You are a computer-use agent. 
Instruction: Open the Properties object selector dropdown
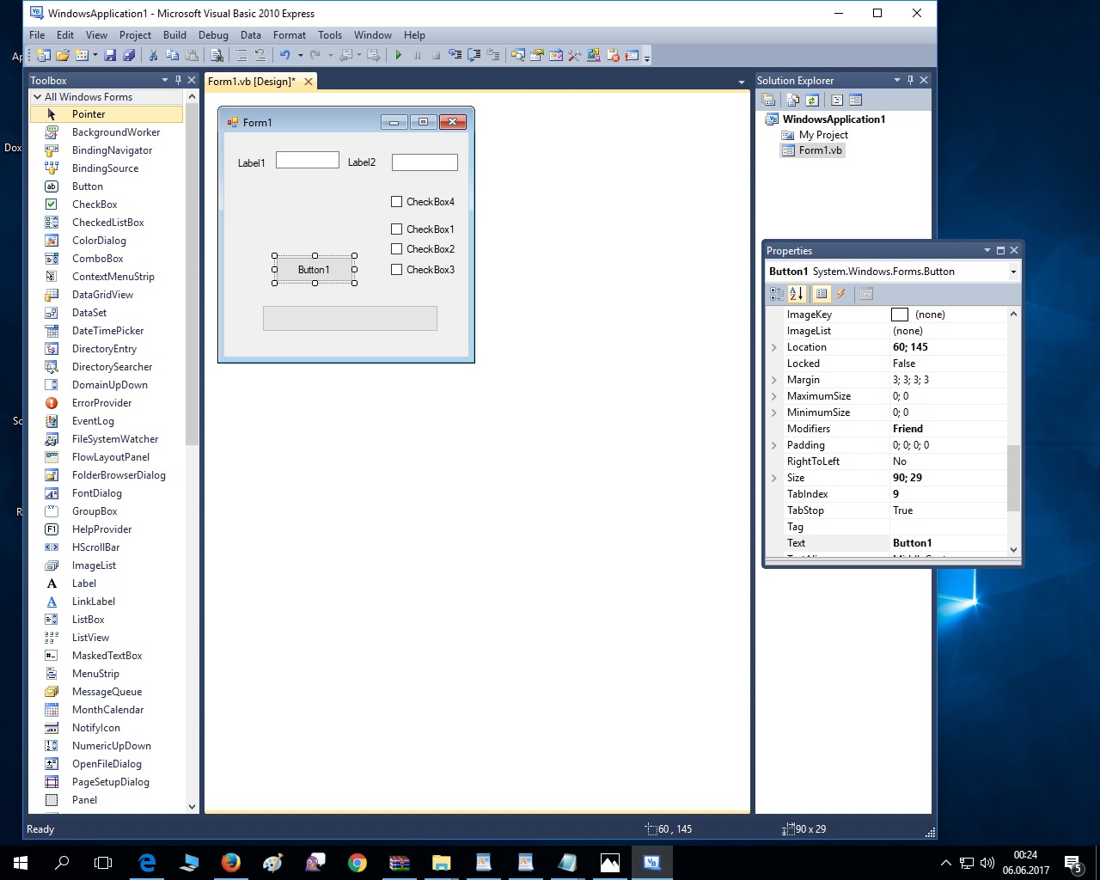(1013, 272)
